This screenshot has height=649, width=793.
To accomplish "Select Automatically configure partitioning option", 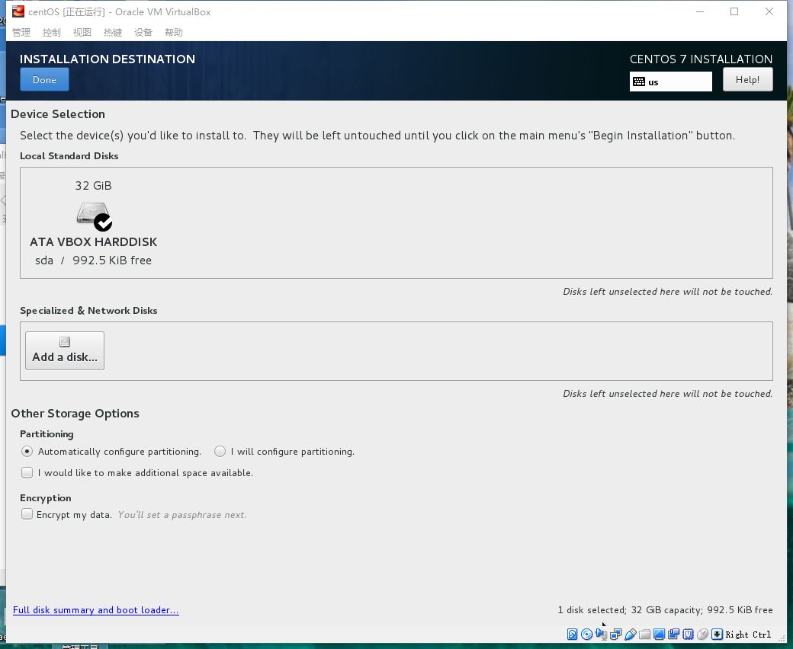I will tap(27, 452).
